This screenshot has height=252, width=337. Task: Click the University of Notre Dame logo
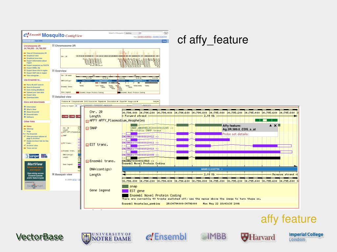click(107, 238)
